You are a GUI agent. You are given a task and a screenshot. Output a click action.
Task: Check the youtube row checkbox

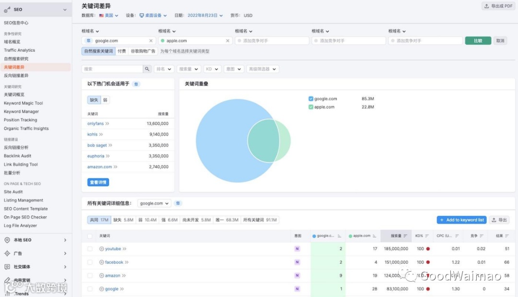point(90,249)
